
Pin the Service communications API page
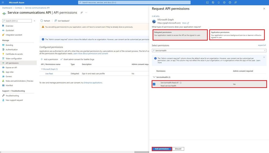(82, 12)
